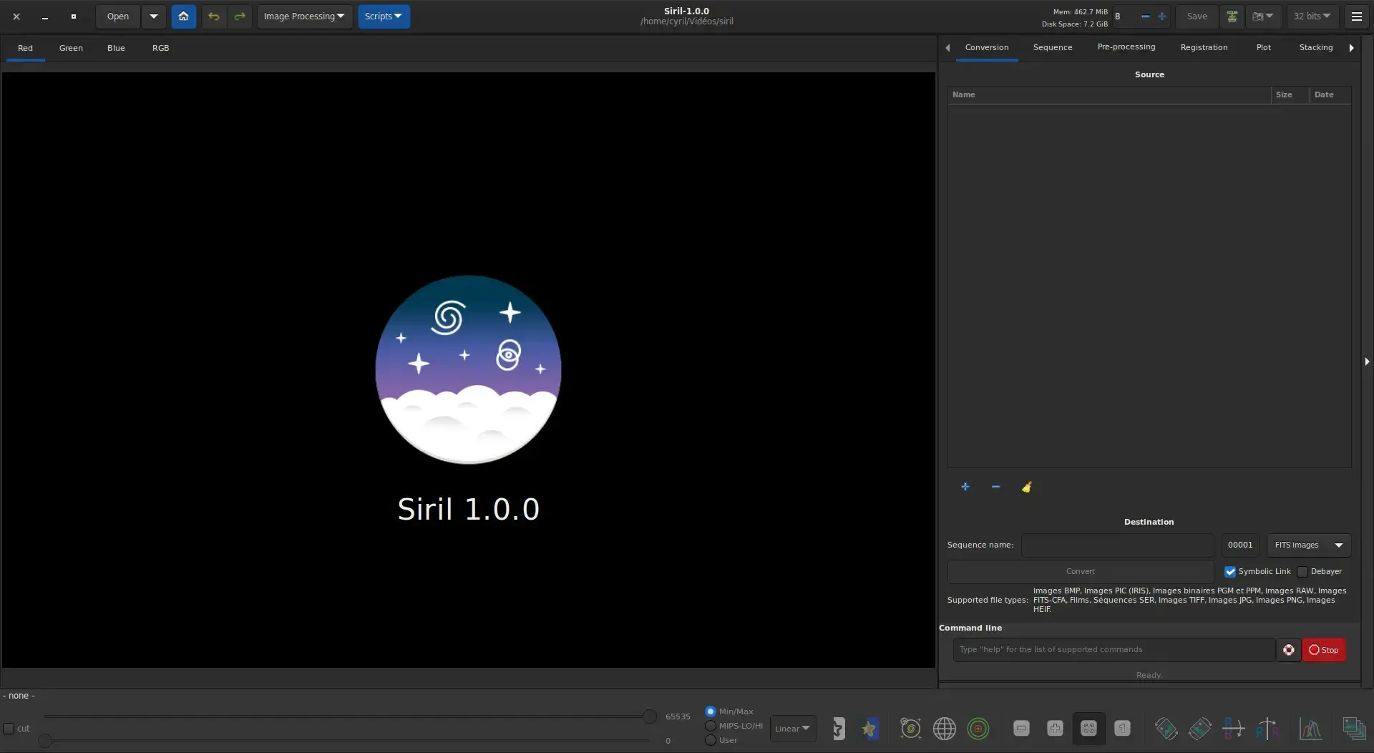Screen dimensions: 1374x753
Task: Open the astrometry annotation tool
Action: [945, 728]
